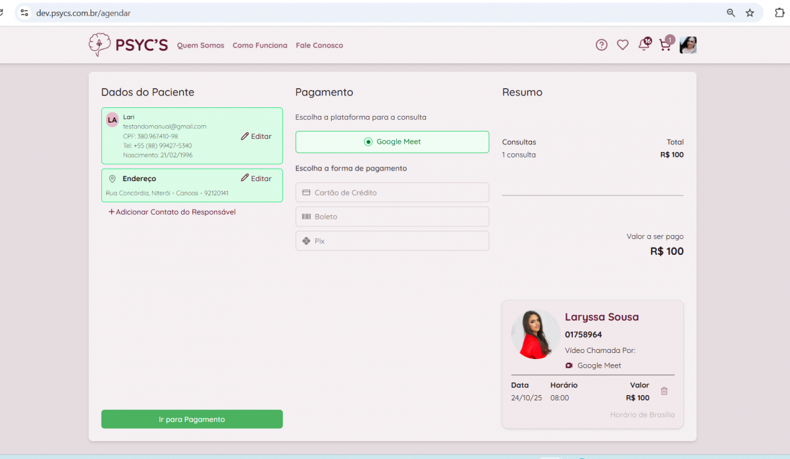This screenshot has height=459, width=790.
Task: Delete the consultation with trash icon
Action: click(664, 391)
